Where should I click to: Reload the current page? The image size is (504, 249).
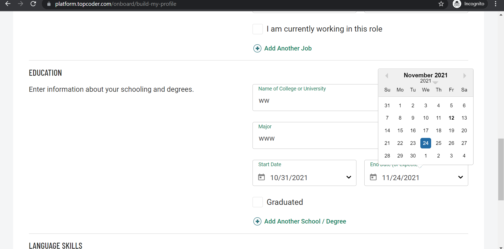pos(33,4)
